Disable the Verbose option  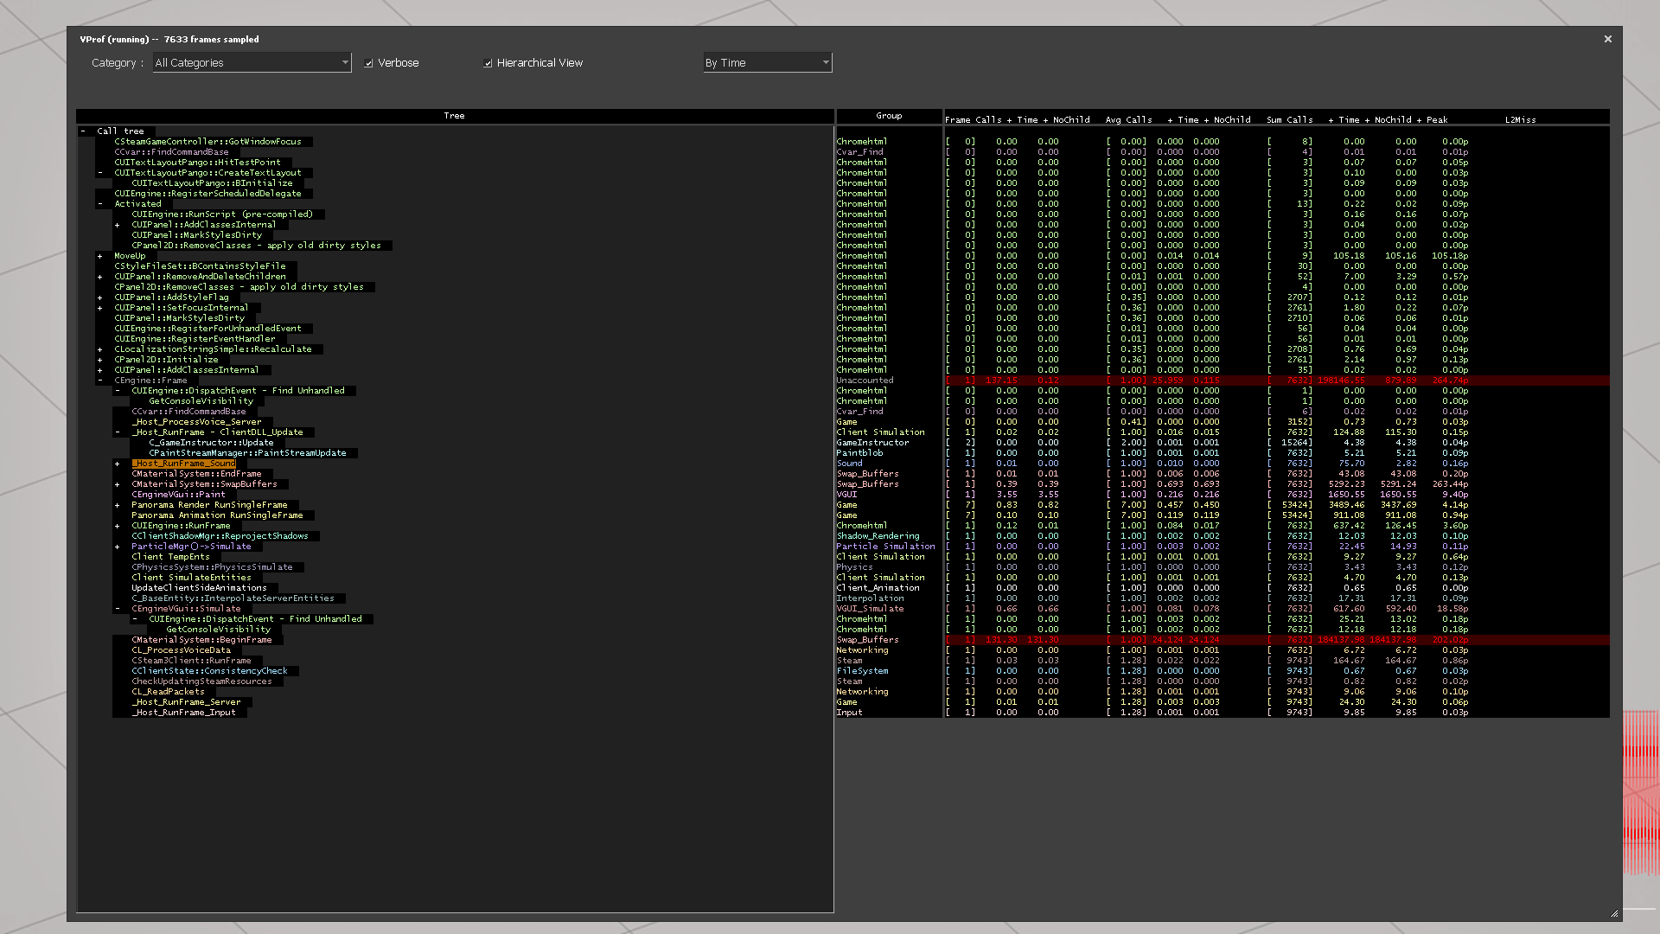(x=369, y=62)
